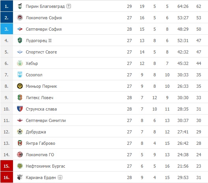Open the Спортист Своге team link
208x183 pixels.
[x=41, y=52]
